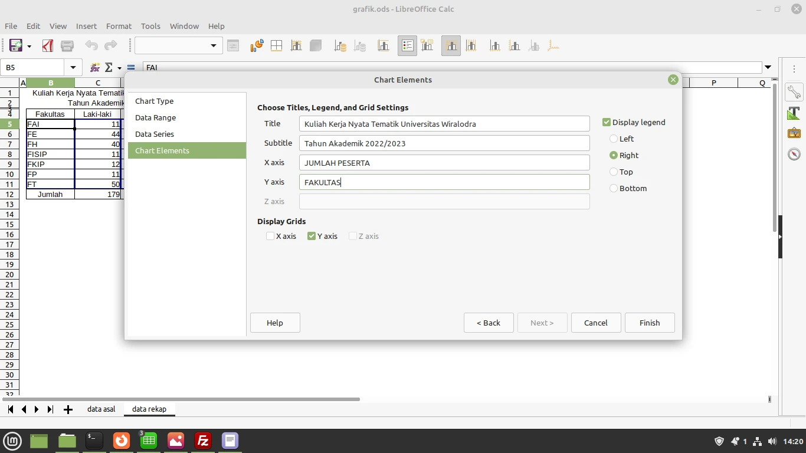Click the All Axes toolbar icon
Screen dimensions: 806x453
pyautogui.click(x=553, y=46)
